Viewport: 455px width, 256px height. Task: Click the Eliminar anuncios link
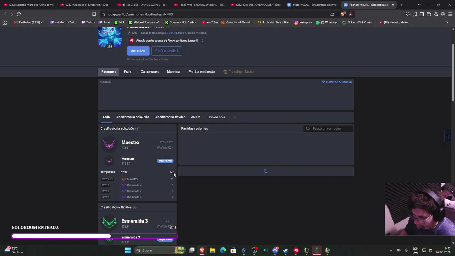(x=337, y=82)
